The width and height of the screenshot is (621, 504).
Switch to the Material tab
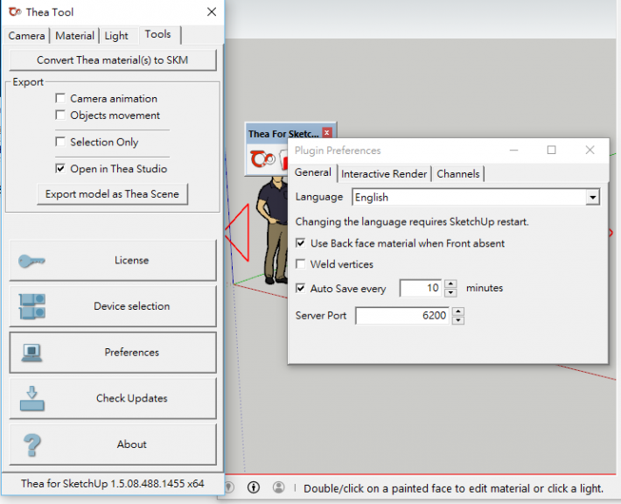[x=75, y=36]
